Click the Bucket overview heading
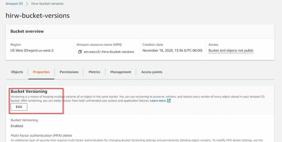The image size is (282, 142). coord(27,31)
